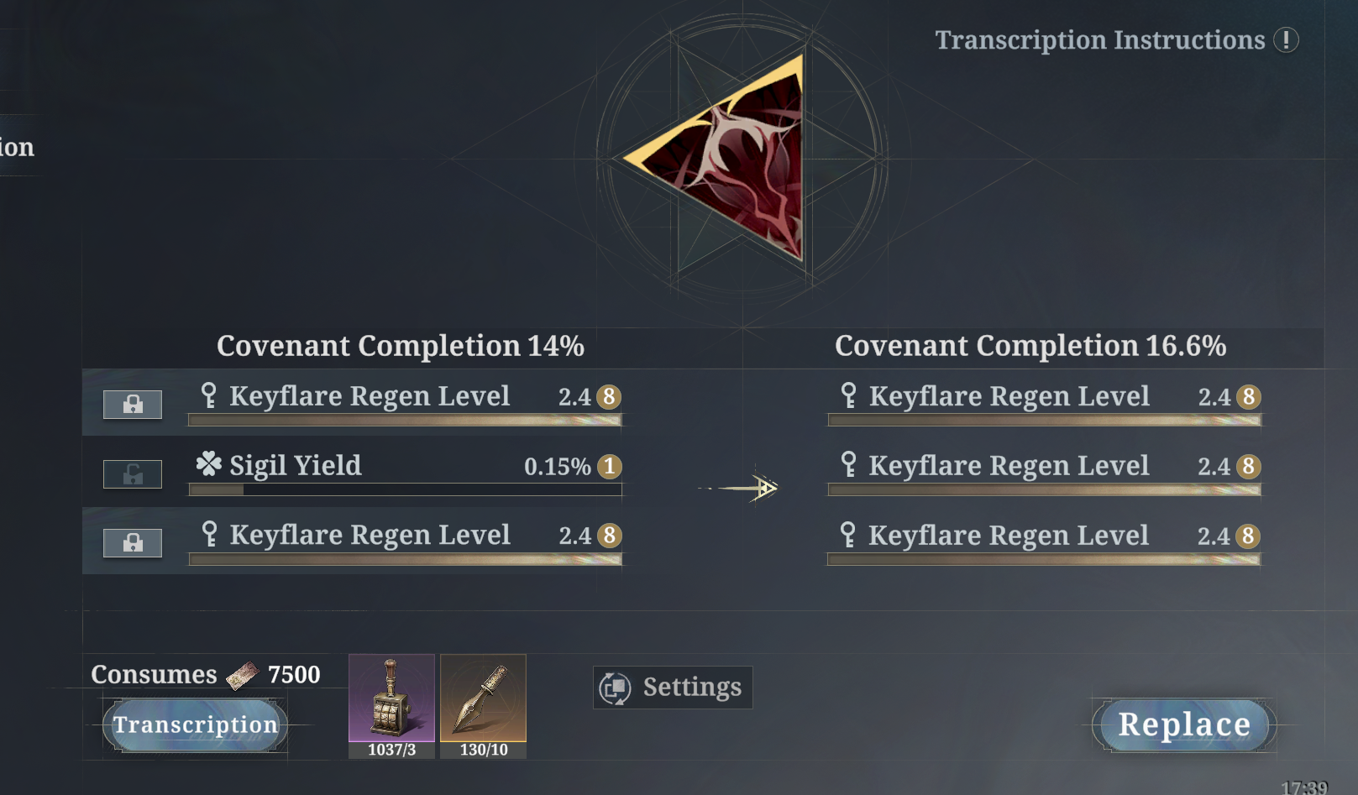Click the arrow between the two covenant panels

(739, 488)
